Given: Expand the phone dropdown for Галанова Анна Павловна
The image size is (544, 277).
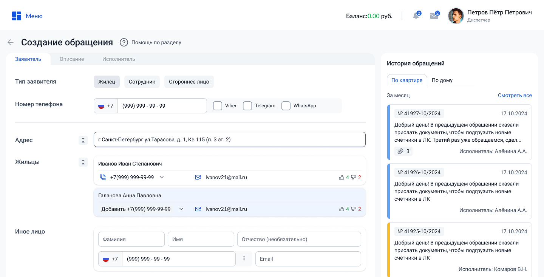Looking at the screenshot, I should (181, 209).
